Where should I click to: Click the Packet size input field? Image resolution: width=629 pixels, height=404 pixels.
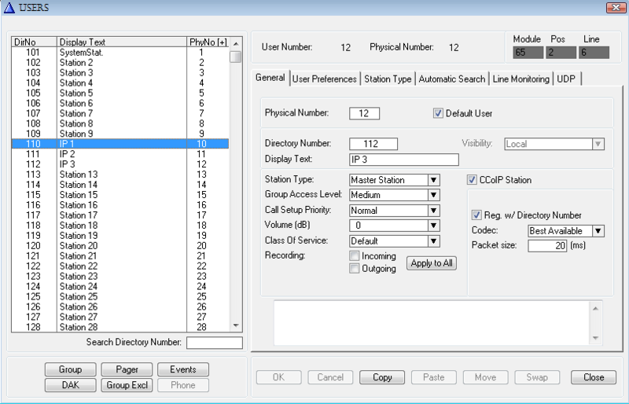pyautogui.click(x=547, y=246)
